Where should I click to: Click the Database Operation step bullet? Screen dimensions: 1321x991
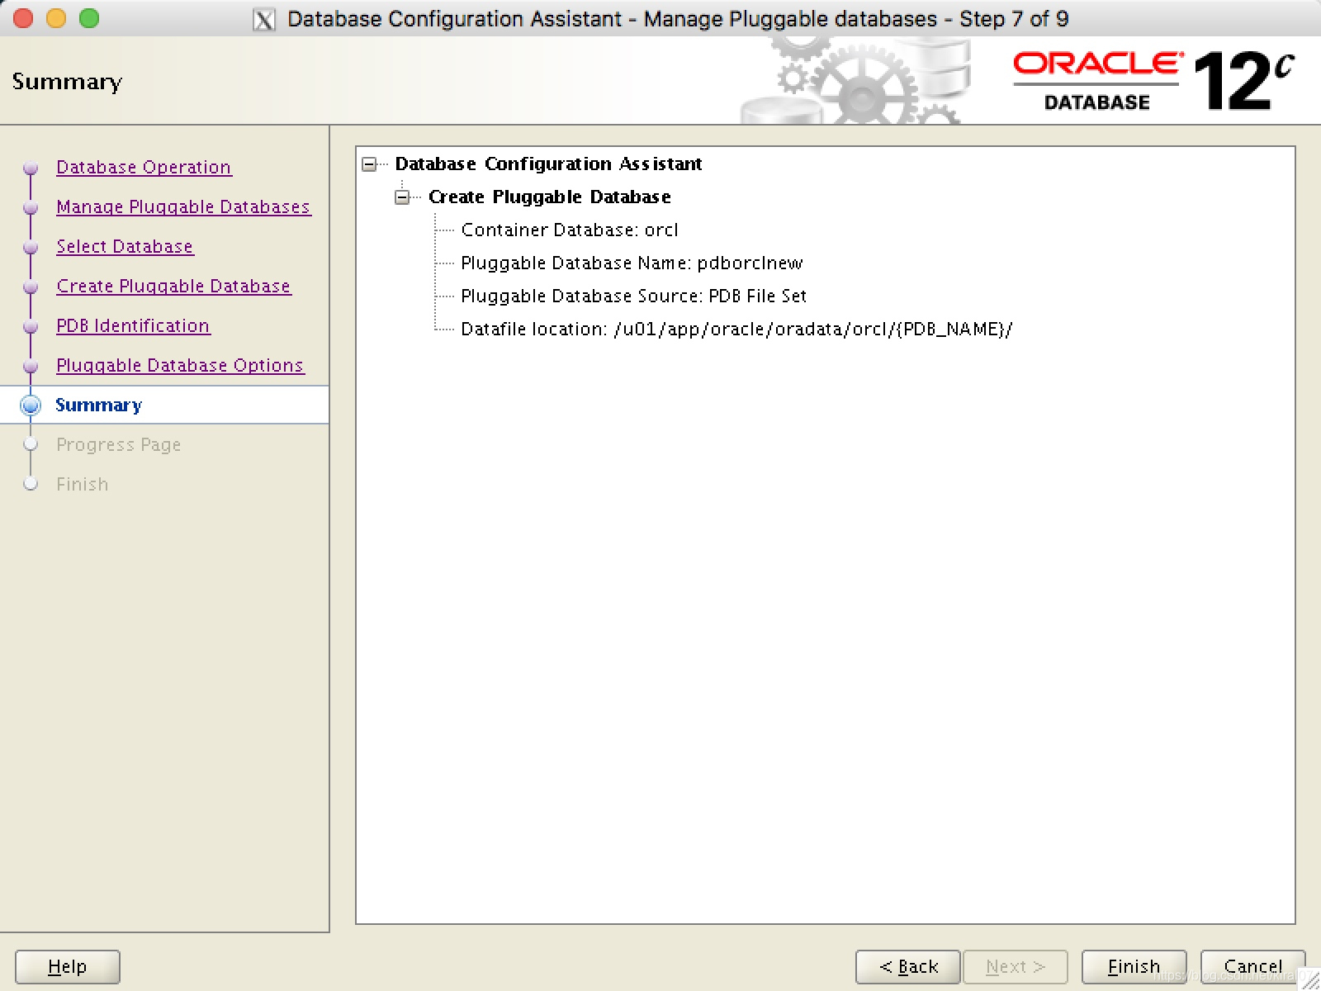(x=31, y=168)
